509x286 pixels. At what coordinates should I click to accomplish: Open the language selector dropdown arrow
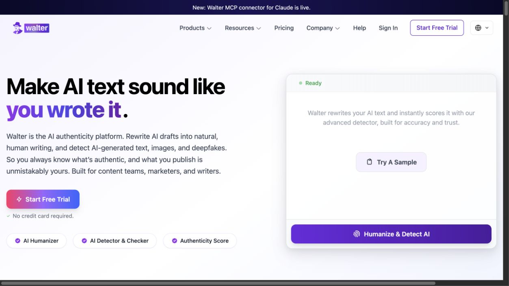pos(487,28)
